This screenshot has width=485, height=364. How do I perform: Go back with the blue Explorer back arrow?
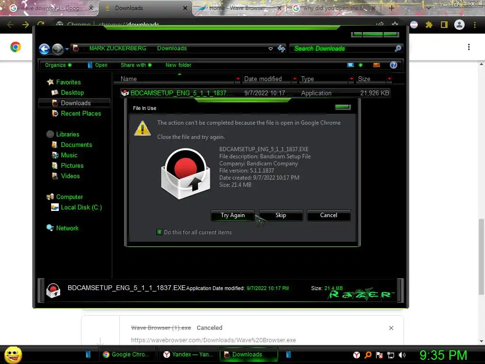[44, 49]
